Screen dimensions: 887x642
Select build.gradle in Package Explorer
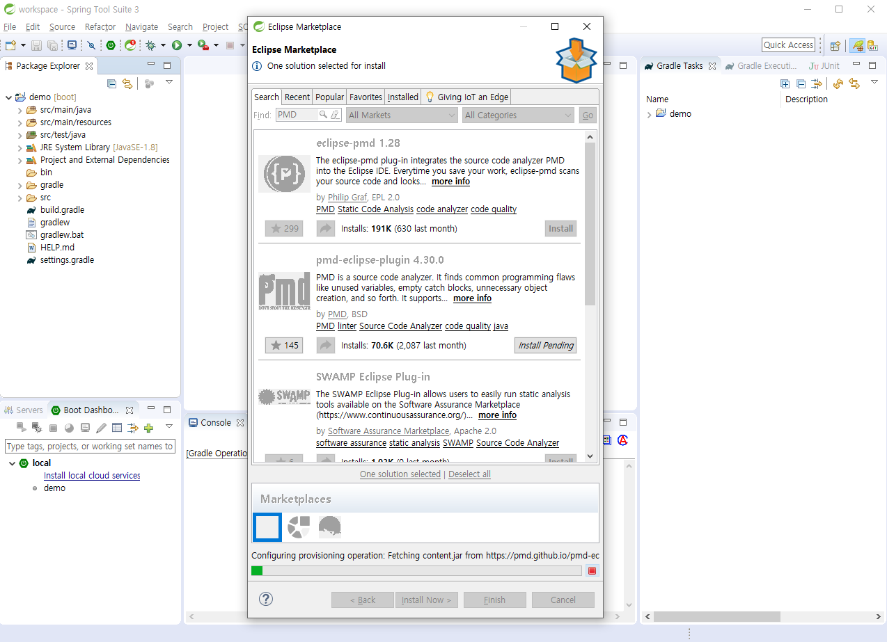(x=62, y=209)
